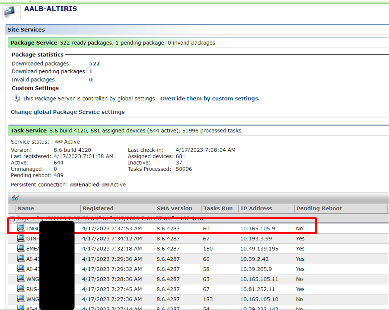Click Pending Reboot No in the LNGL row

pyautogui.click(x=299, y=229)
